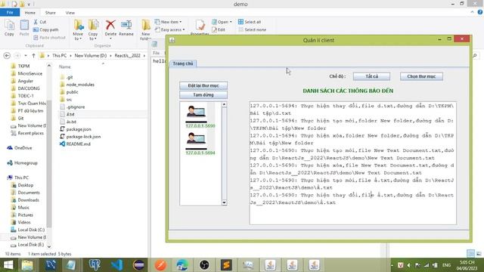This screenshot has height=272, width=484.
Task: Open Postman orange icon on taskbar
Action: [x=160, y=265]
